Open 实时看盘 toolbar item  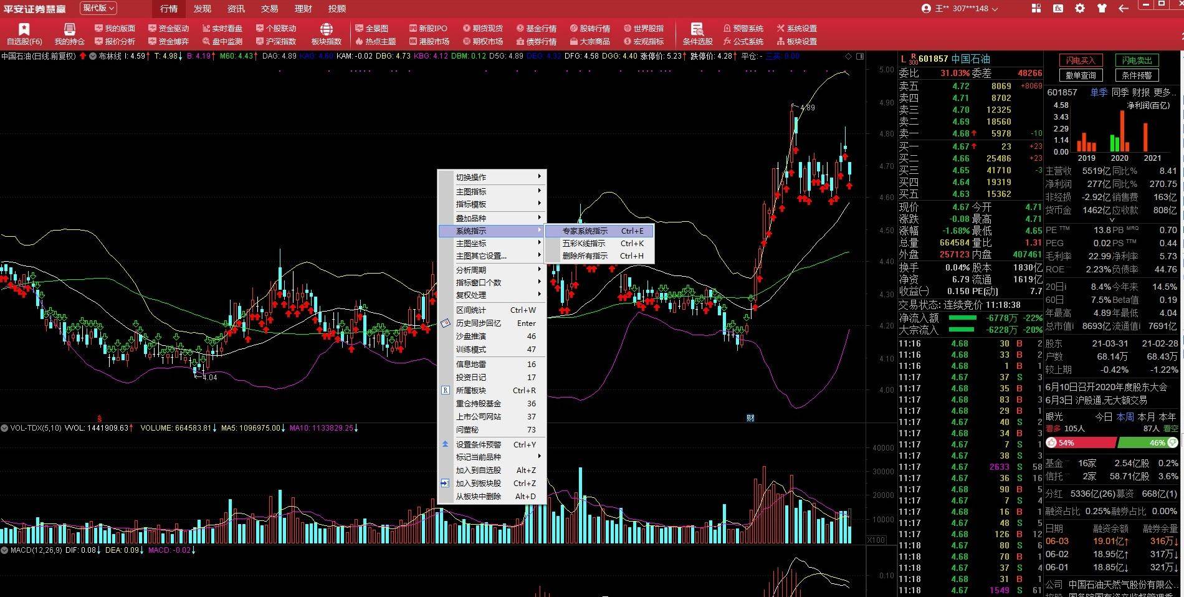point(222,28)
